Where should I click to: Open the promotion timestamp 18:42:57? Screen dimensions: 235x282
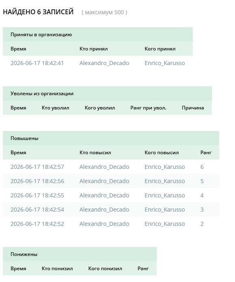pyautogui.click(x=37, y=167)
